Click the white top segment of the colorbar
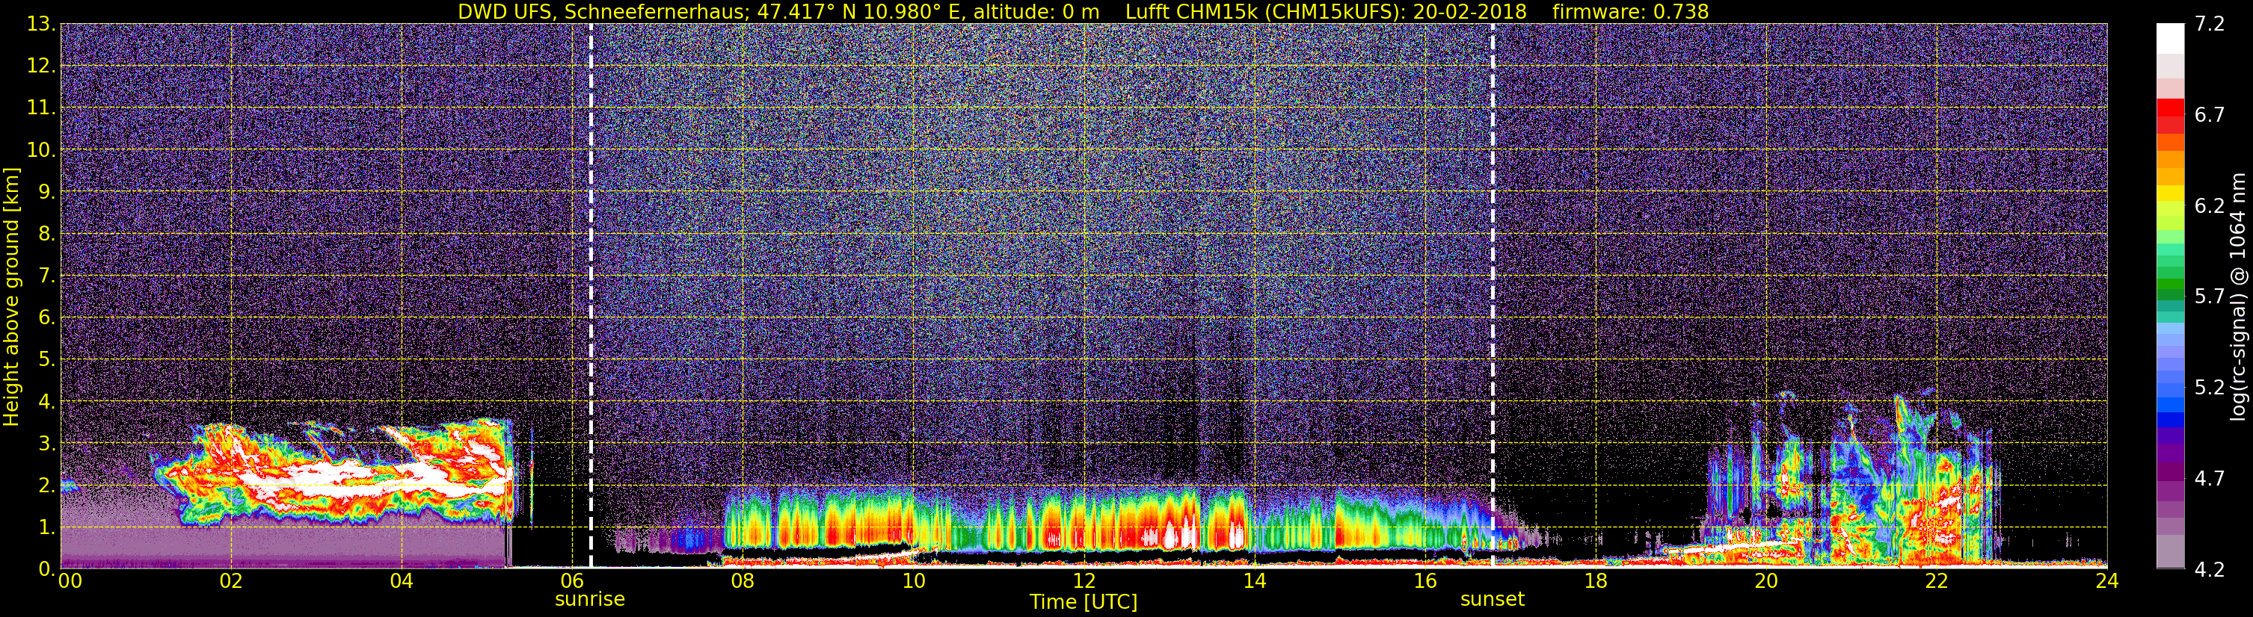Viewport: 2253px width, 617px height. pyautogui.click(x=2170, y=40)
